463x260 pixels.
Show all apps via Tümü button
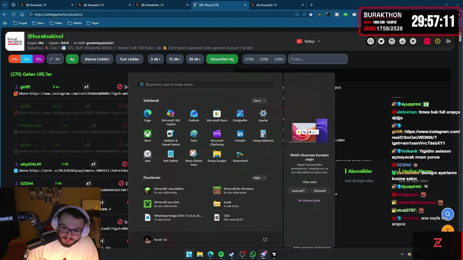259,101
